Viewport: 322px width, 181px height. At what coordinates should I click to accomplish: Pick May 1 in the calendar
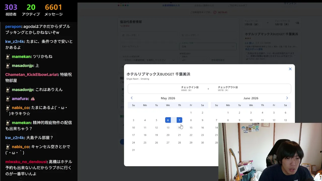click(191, 113)
